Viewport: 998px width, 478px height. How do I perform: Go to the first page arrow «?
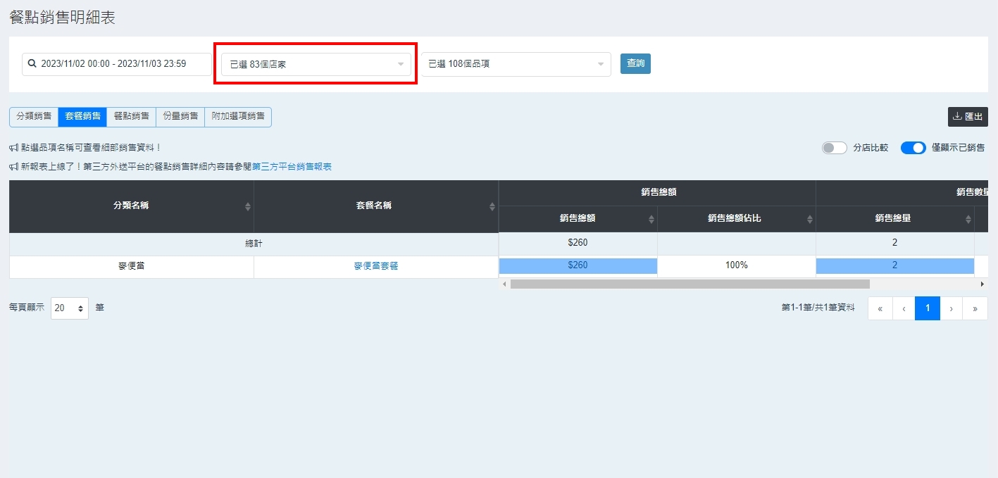coord(880,308)
